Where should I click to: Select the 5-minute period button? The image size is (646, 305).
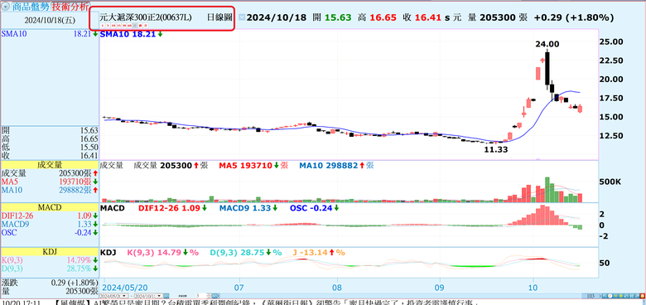click(x=108, y=26)
